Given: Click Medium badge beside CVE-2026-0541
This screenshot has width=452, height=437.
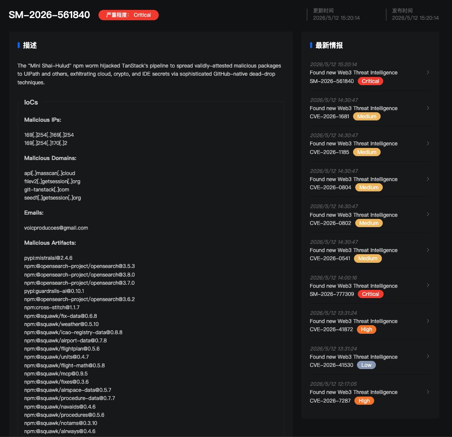Looking at the screenshot, I should click(x=368, y=259).
